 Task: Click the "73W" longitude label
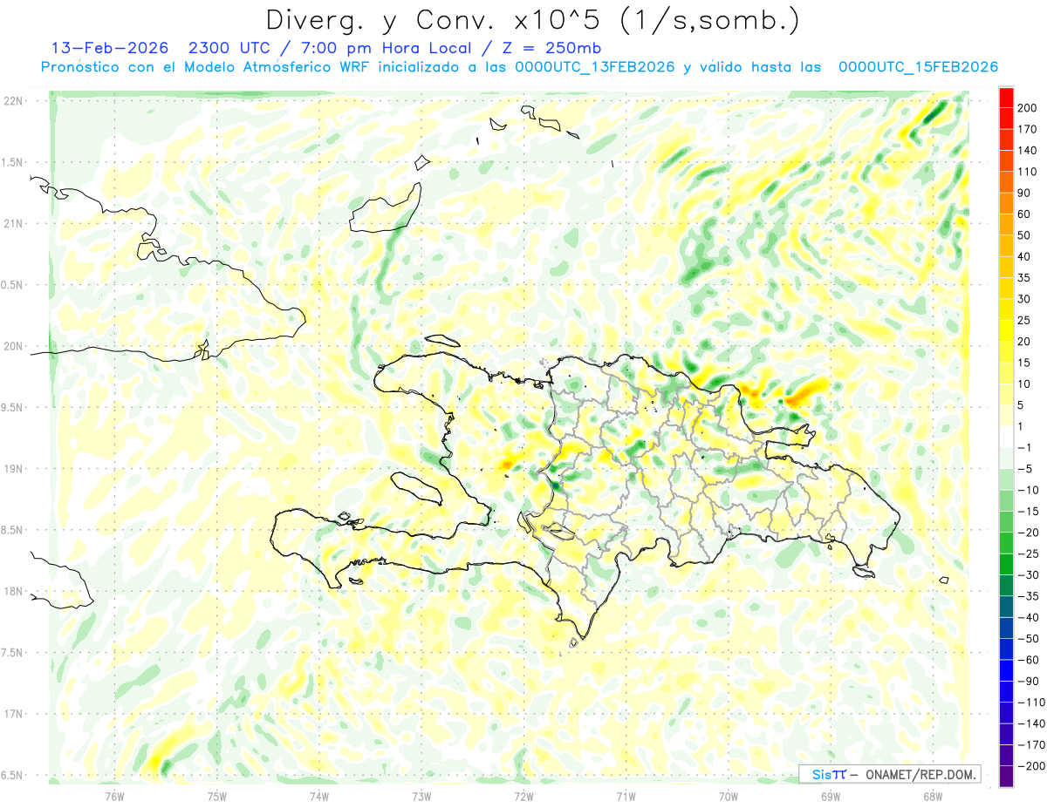(421, 795)
